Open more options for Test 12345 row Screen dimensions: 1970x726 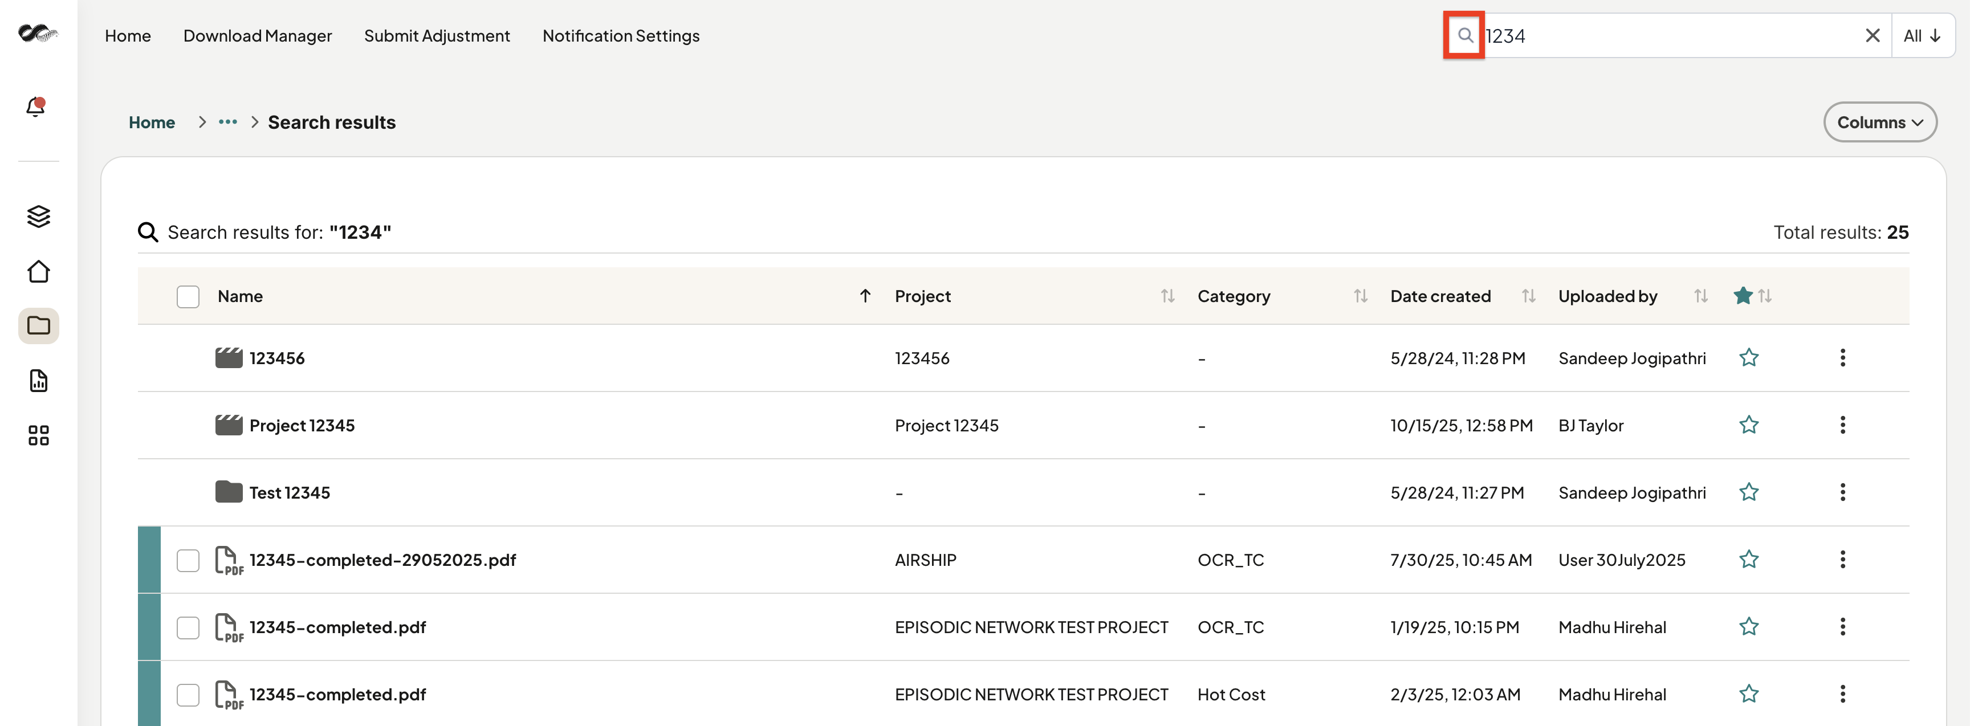[x=1842, y=492]
